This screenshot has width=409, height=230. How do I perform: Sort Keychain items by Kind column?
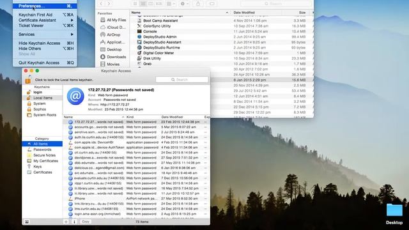pyautogui.click(x=143, y=117)
